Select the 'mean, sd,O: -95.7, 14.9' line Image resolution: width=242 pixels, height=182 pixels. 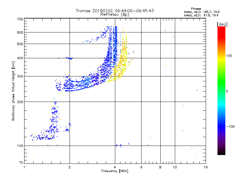click(x=202, y=12)
